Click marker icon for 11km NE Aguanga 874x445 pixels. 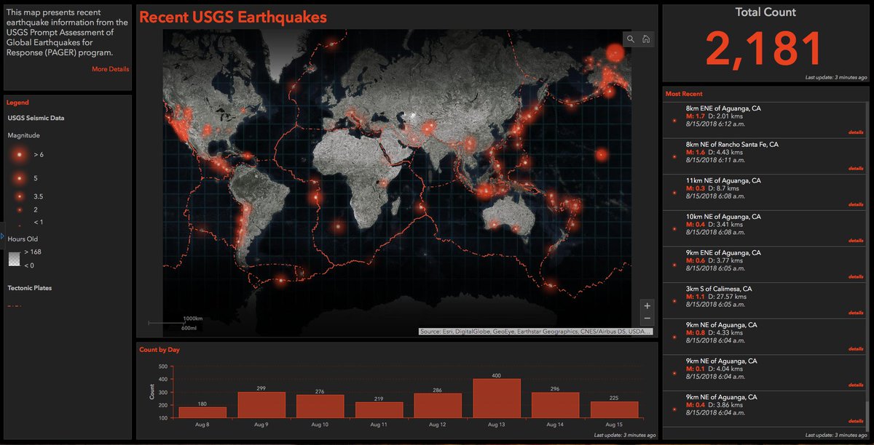pyautogui.click(x=675, y=192)
